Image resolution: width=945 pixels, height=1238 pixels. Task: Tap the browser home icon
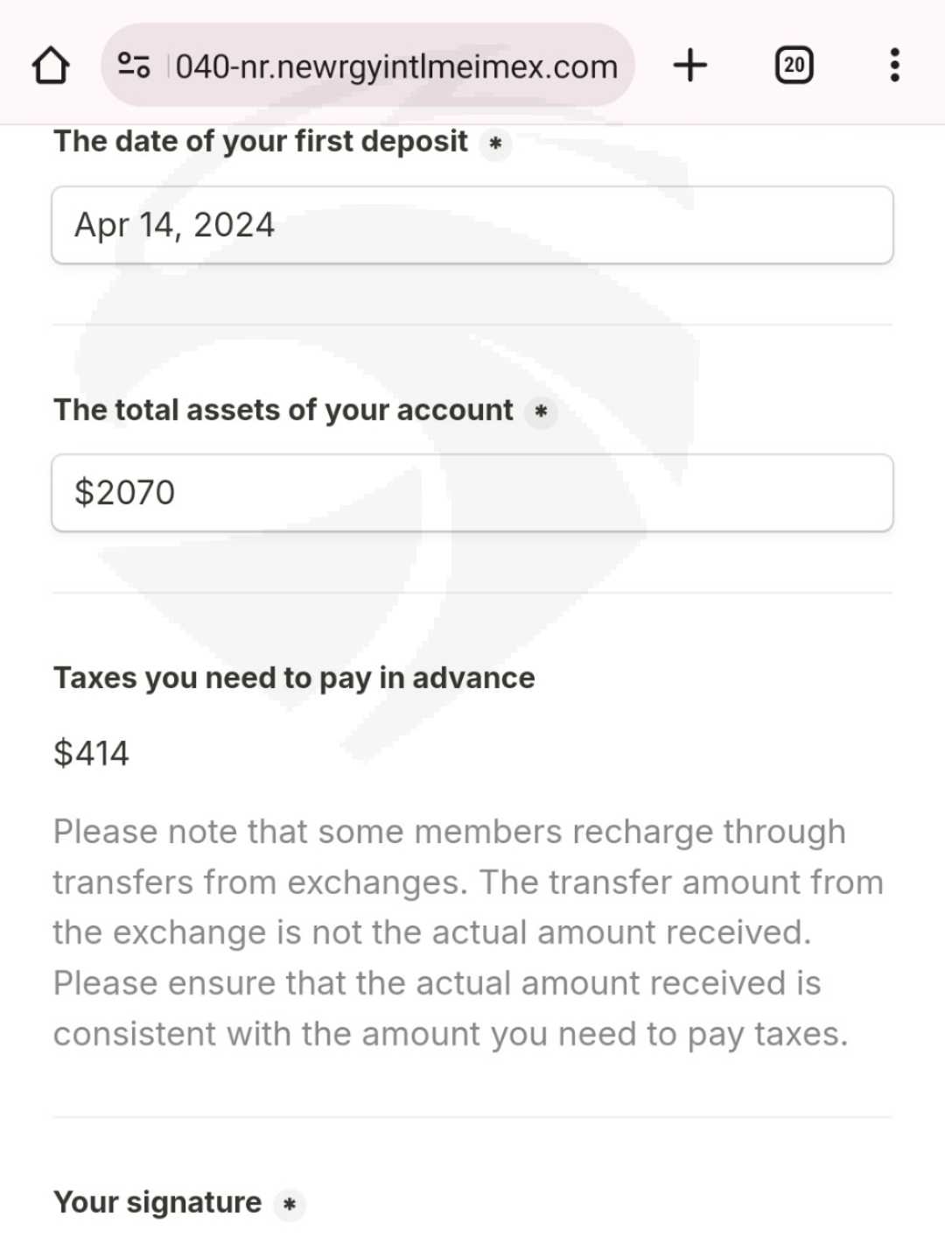tap(50, 66)
